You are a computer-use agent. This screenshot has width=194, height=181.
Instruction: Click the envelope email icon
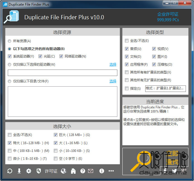tap(91, 171)
